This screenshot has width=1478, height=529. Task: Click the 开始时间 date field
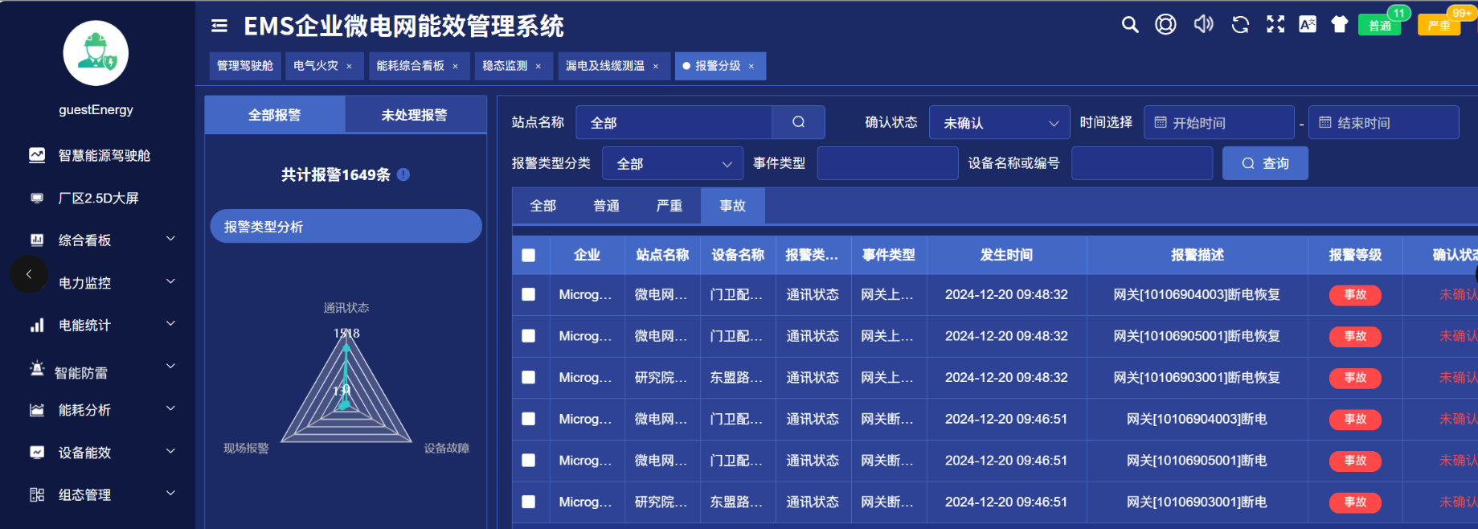click(x=1218, y=122)
